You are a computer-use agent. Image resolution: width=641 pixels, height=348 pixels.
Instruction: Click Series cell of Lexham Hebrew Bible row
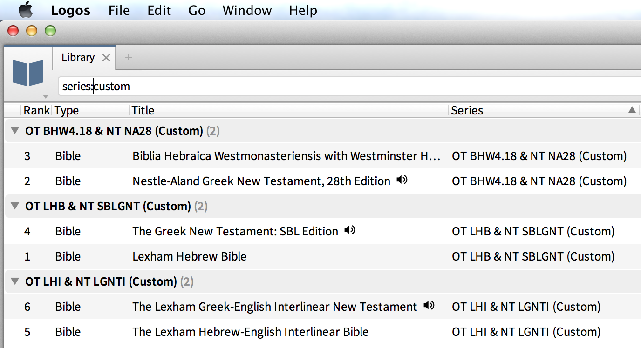click(533, 257)
